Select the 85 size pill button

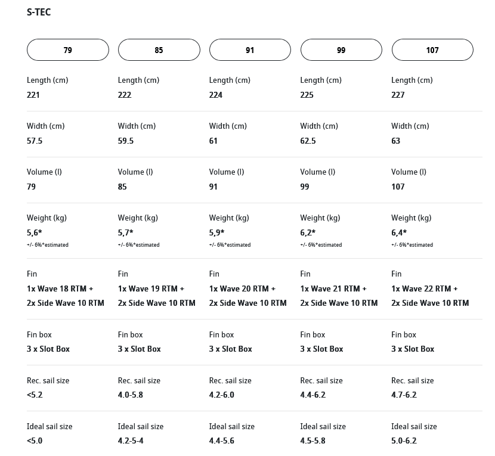[159, 50]
